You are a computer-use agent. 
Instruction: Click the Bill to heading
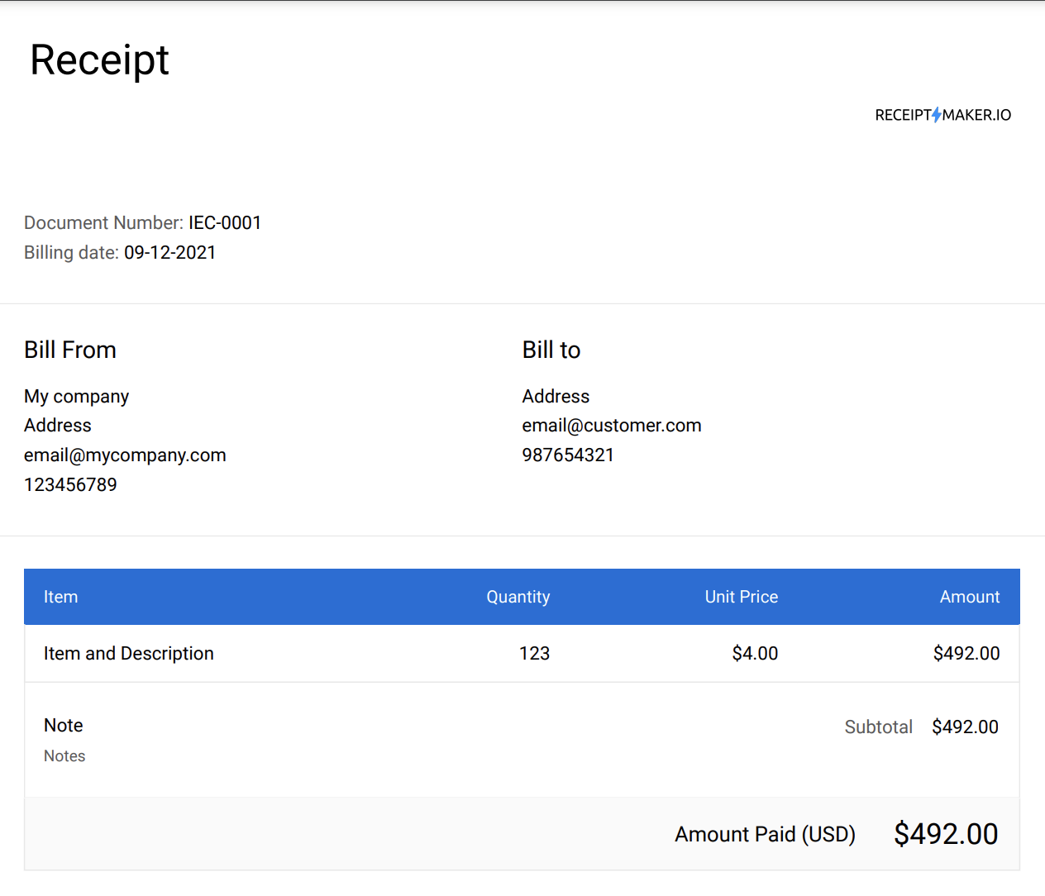(551, 350)
